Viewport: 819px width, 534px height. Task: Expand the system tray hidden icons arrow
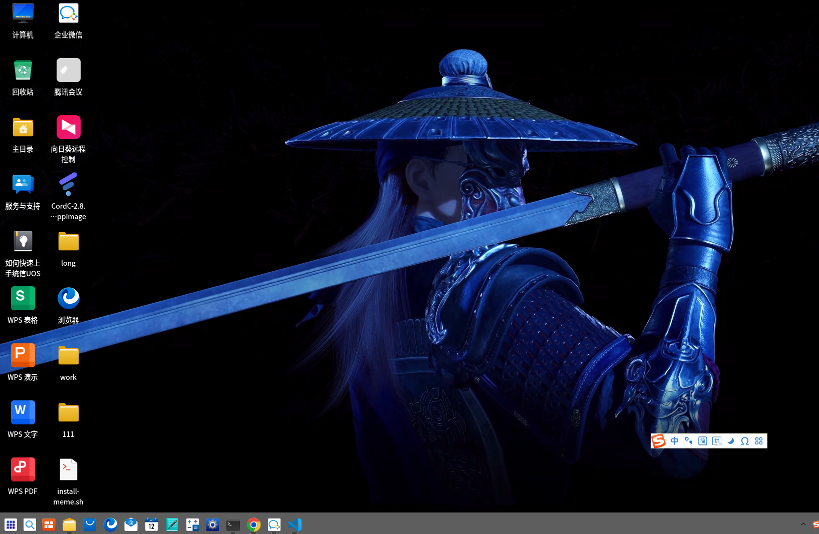pyautogui.click(x=803, y=524)
